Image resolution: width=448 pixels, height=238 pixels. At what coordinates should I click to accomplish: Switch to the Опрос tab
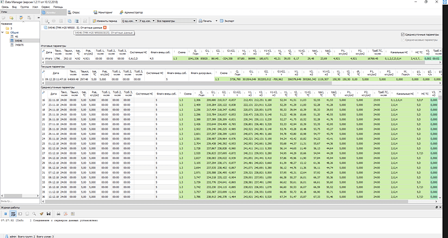coord(74,12)
